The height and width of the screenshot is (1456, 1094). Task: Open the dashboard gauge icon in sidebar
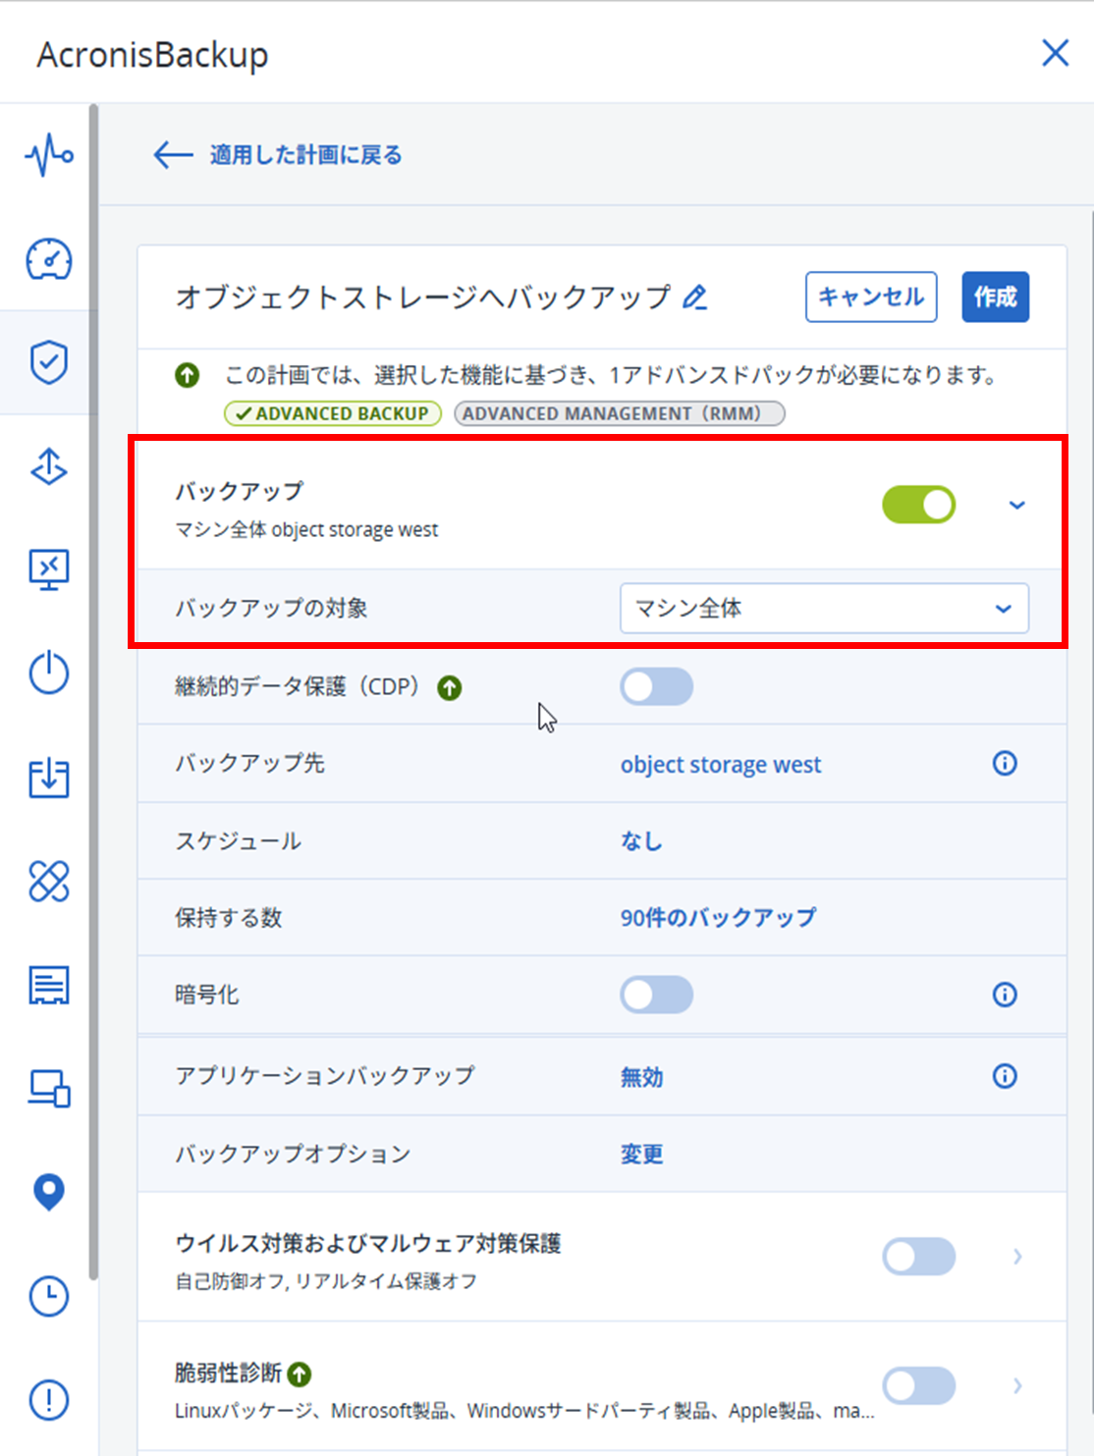[48, 259]
